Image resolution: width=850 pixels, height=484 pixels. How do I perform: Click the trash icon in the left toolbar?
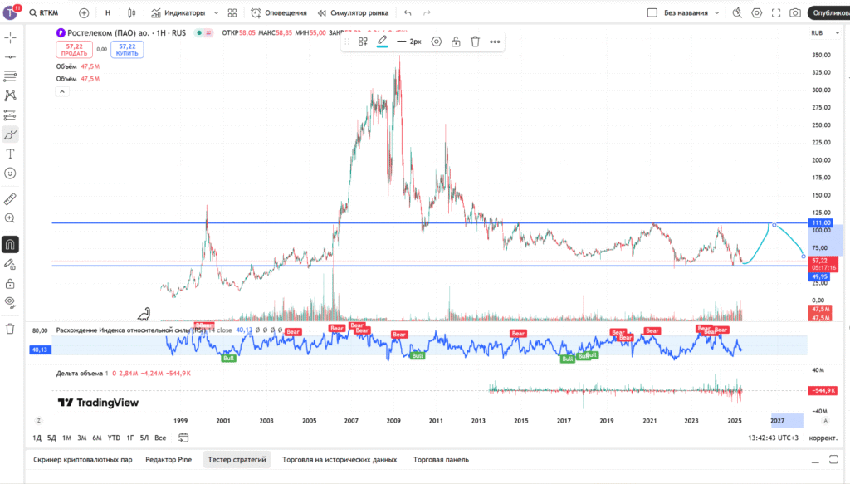click(x=10, y=329)
